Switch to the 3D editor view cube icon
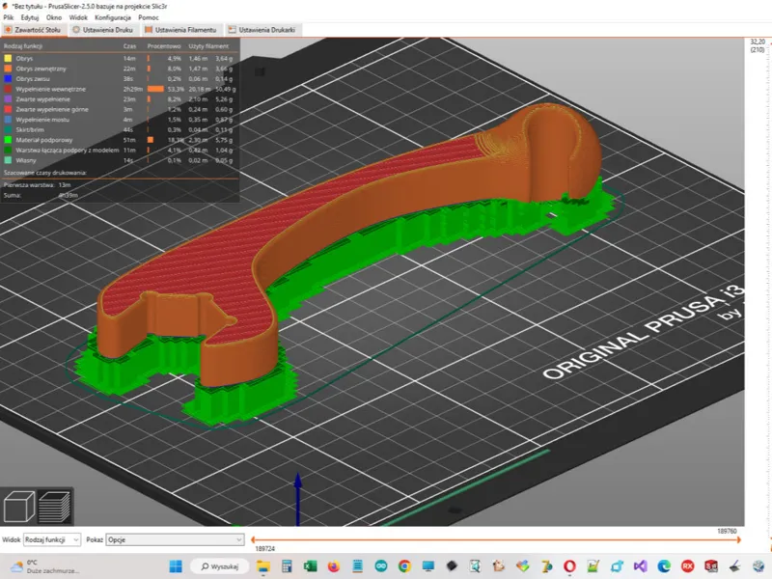This screenshot has height=579, width=772. click(x=19, y=506)
